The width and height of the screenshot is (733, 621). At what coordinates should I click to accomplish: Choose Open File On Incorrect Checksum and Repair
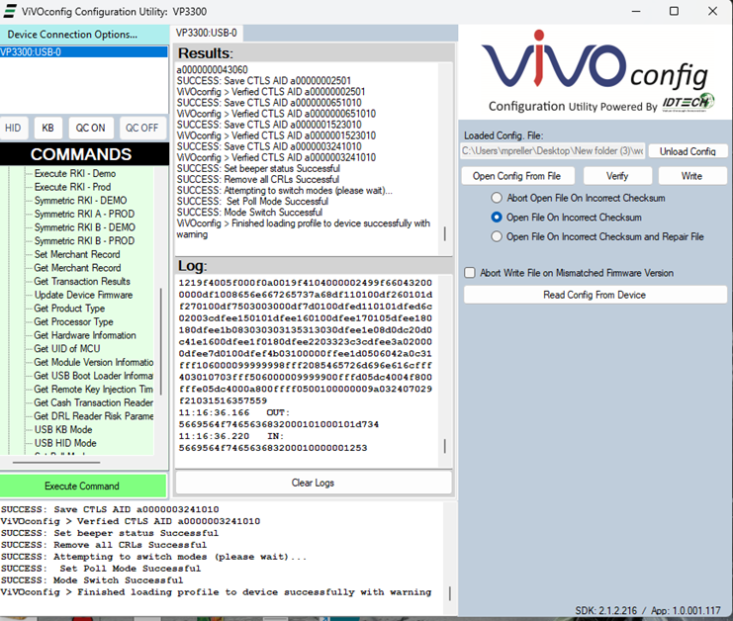coord(498,236)
